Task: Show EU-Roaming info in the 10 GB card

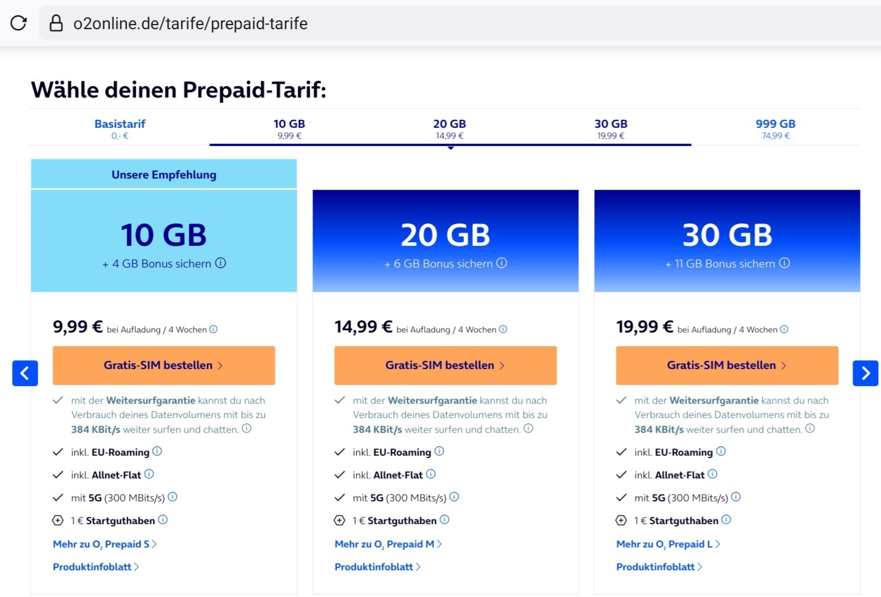Action: click(157, 451)
